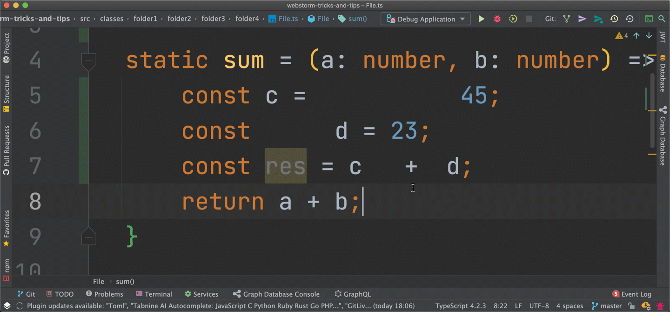
Task: Open the Git tool window tab
Action: click(26, 294)
